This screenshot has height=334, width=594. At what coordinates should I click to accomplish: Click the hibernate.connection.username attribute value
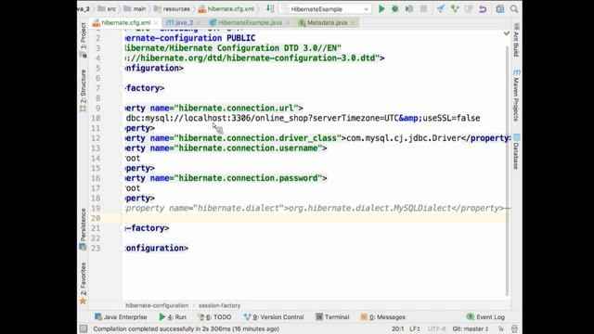click(248, 148)
